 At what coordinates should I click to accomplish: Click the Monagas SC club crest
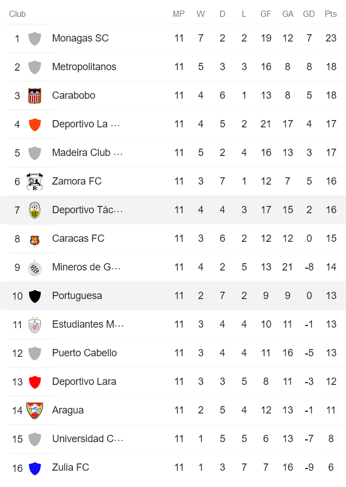click(x=34, y=38)
